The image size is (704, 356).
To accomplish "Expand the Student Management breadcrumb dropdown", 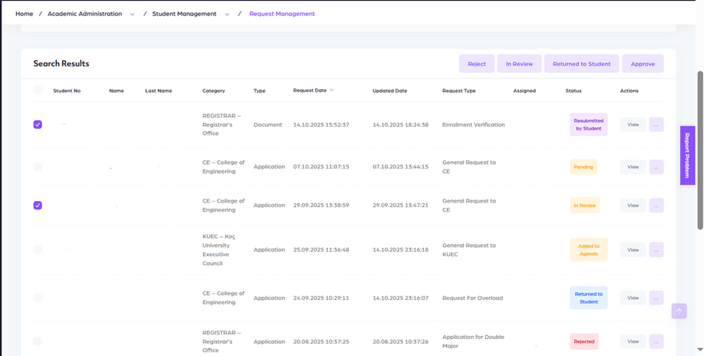I will pos(227,14).
